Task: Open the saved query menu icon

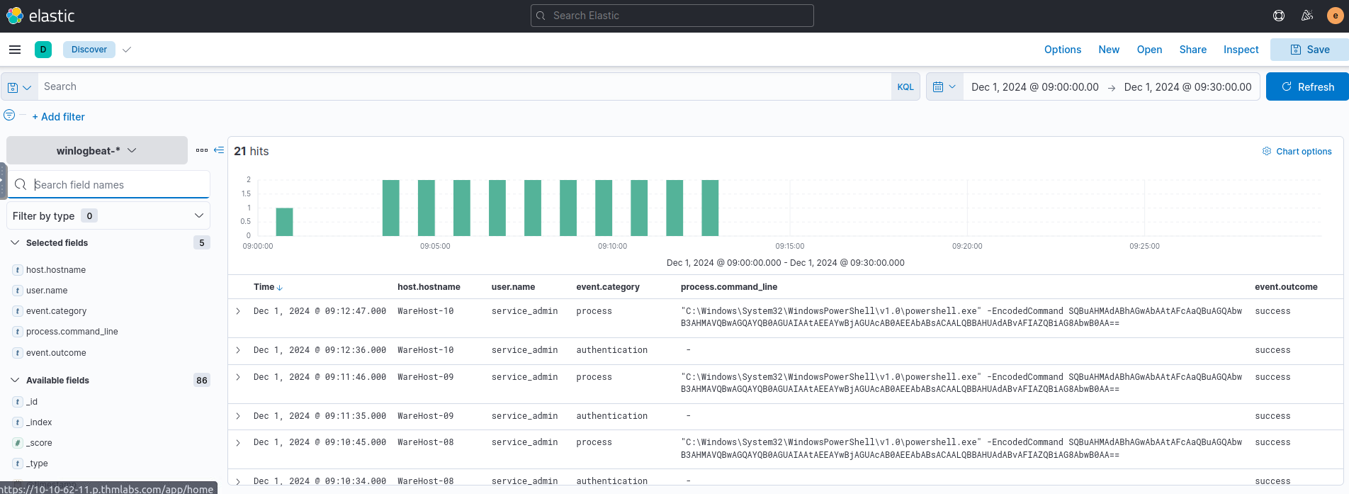Action: (x=19, y=87)
